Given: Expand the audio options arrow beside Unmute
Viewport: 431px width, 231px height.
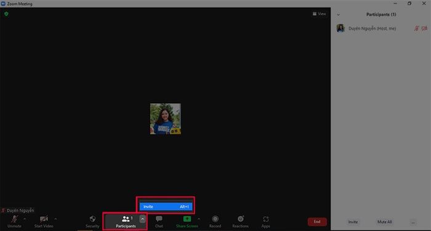Looking at the screenshot, I should 25,219.
